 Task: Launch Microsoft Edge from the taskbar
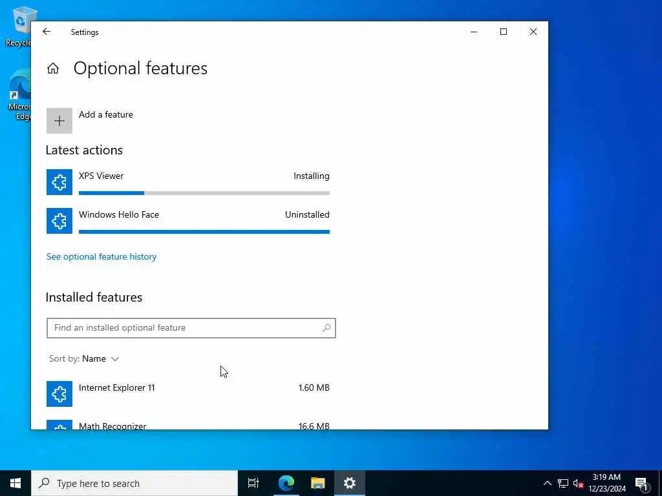286,483
